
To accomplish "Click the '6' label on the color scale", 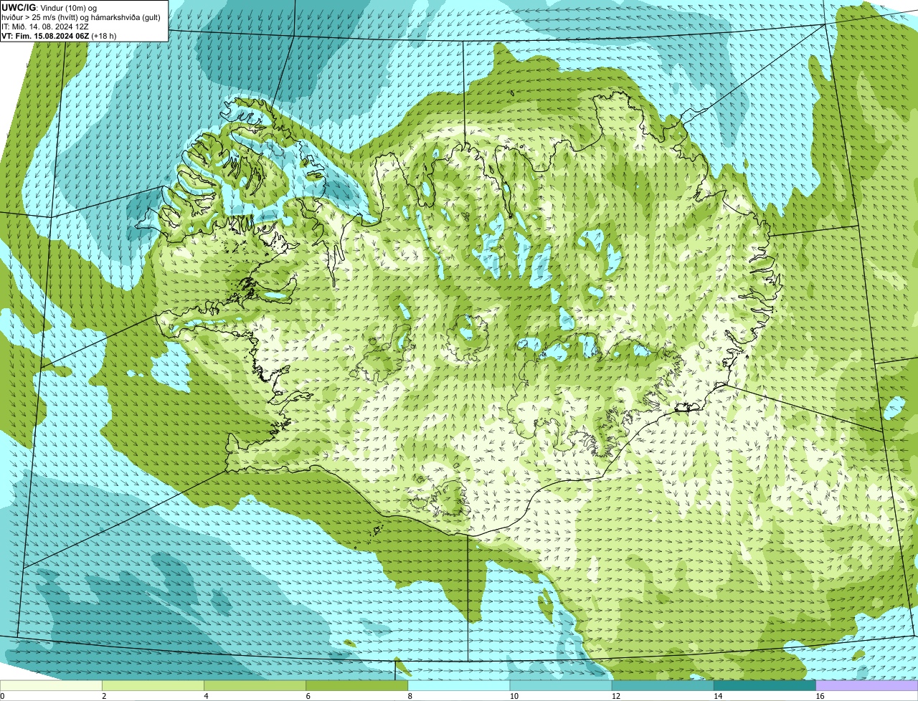I will click(308, 696).
